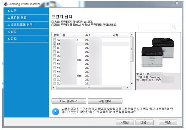Click the left arrow of horizontal scrollbar
Image resolution: width=186 pixels, height=130 pixels.
click(x=54, y=87)
